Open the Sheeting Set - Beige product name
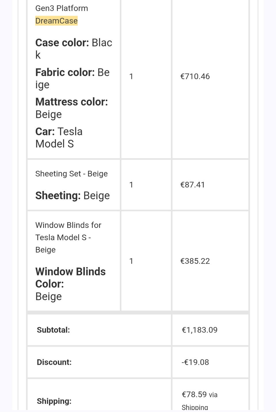This screenshot has width=276, height=412. point(71,174)
